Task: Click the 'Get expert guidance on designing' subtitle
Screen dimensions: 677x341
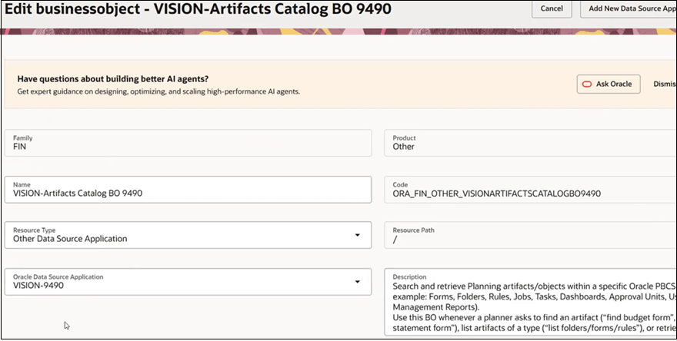Action: tap(158, 91)
